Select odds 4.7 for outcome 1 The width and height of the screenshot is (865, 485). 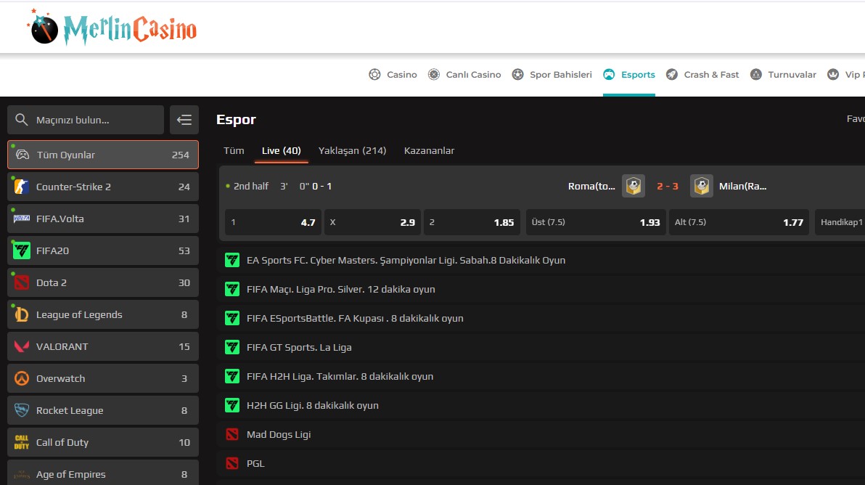[272, 222]
